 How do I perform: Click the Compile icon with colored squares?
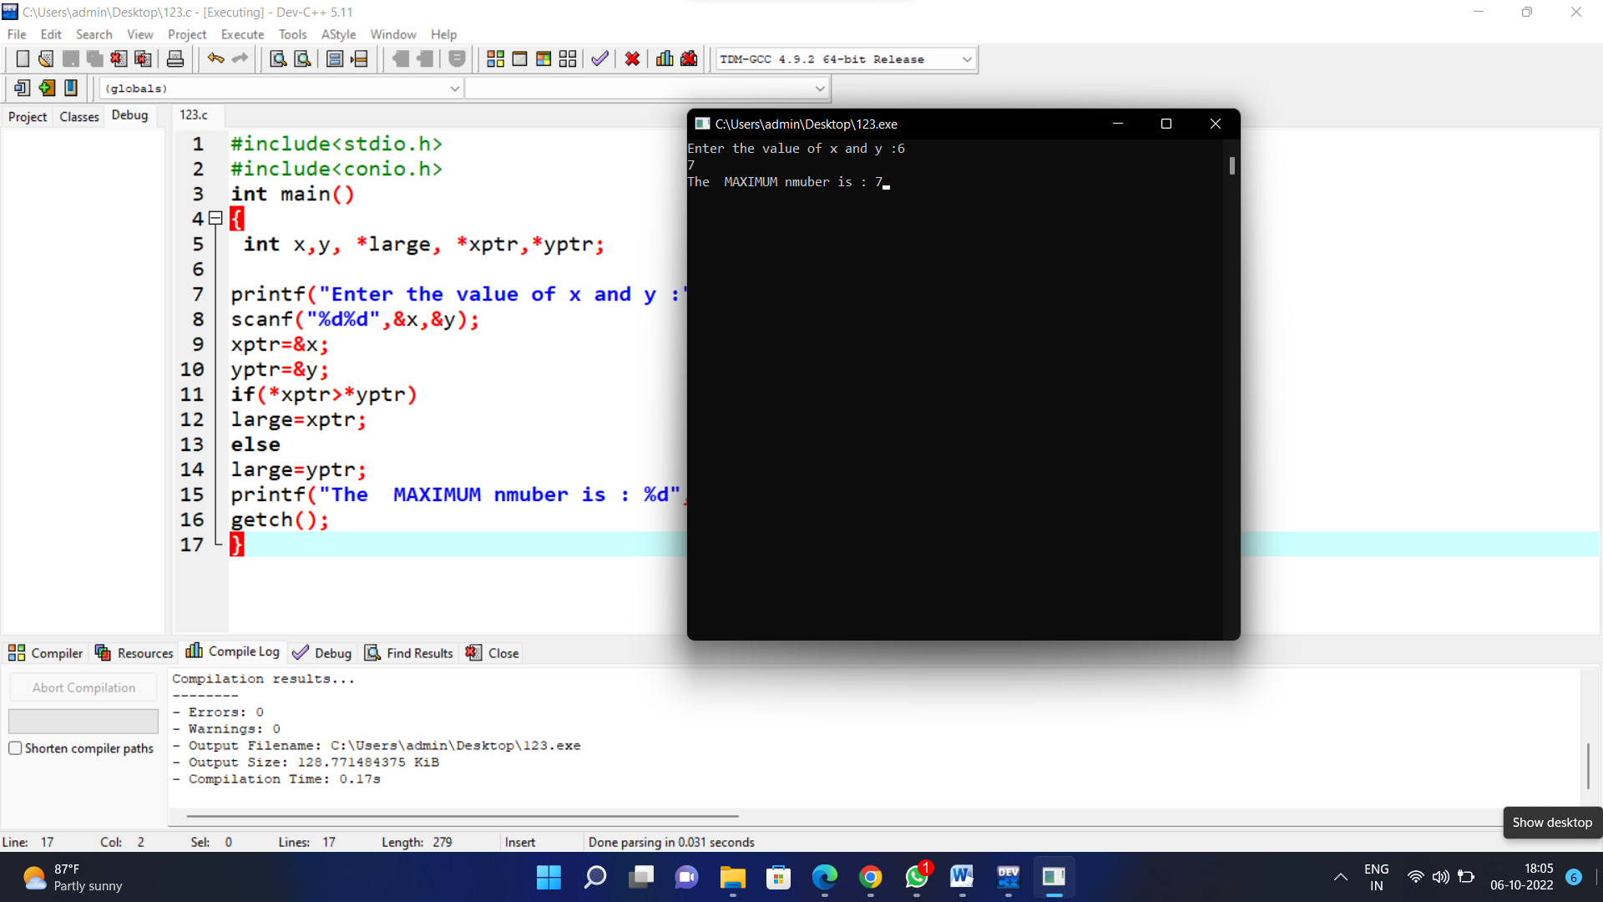point(495,59)
